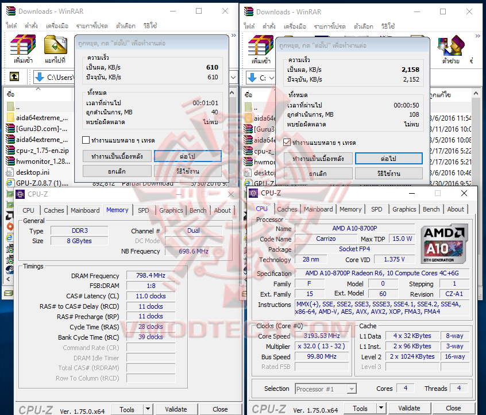This screenshot has width=486, height=415.
Task: Switch to SPD tab in left CPU-Z
Action: [x=143, y=210]
